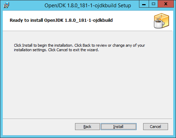
Task: Maximize the OpenJDK Setup window
Action: pos(154,4)
